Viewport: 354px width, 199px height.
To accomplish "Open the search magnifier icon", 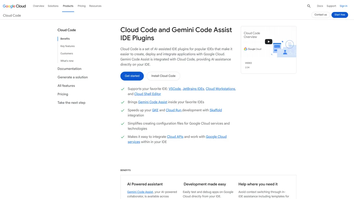I will click(x=309, y=6).
